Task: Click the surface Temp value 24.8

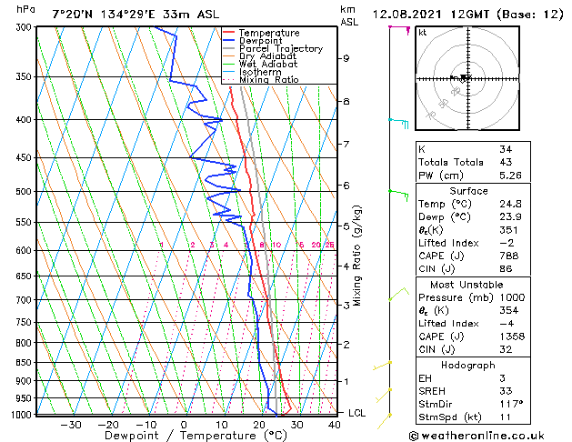Action: click(x=510, y=204)
